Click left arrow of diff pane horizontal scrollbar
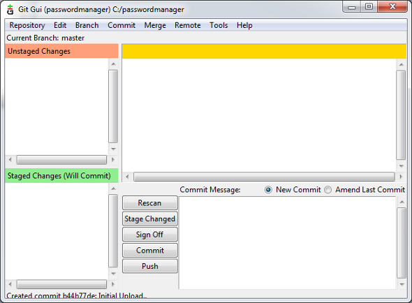 tap(127, 177)
